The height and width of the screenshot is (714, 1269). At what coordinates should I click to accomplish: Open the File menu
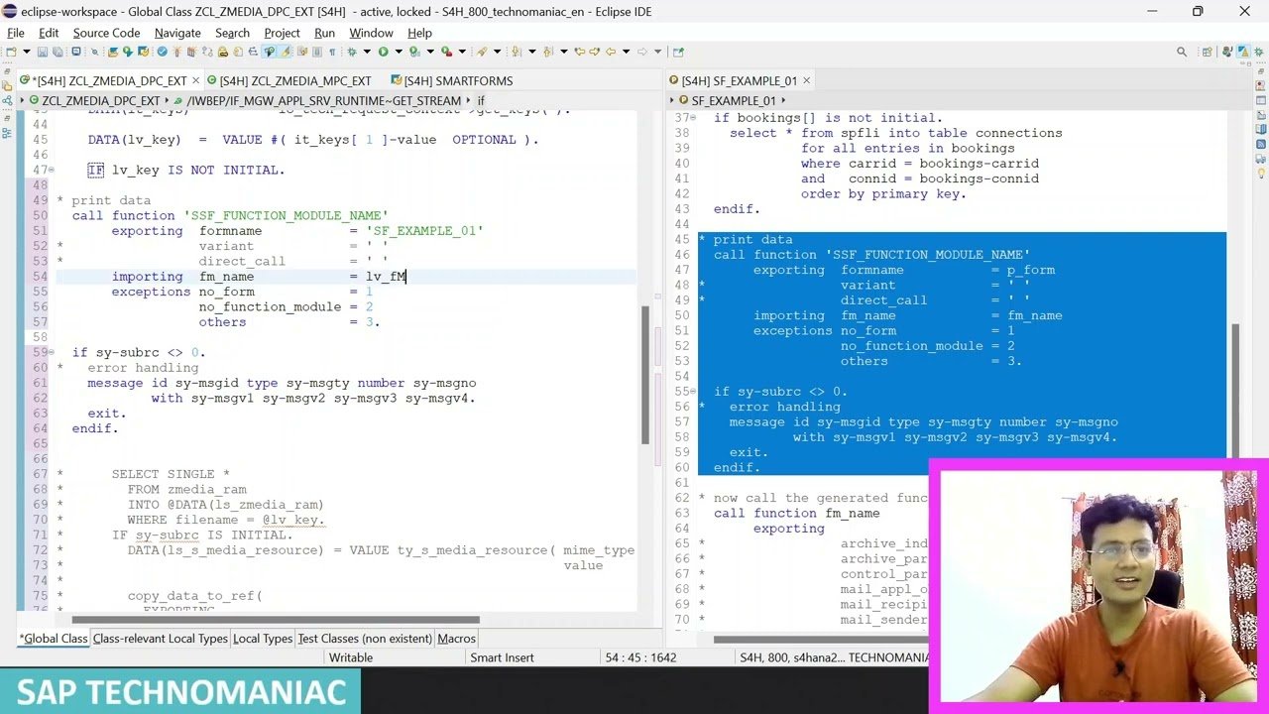(16, 33)
